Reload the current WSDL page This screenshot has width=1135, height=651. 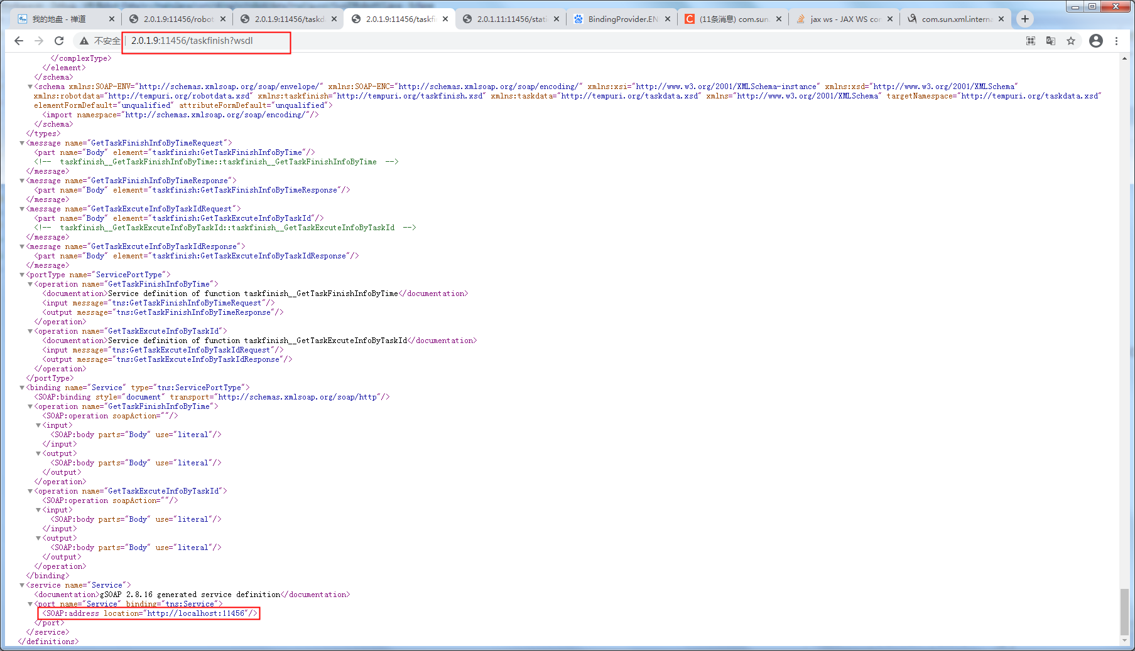[x=59, y=41]
